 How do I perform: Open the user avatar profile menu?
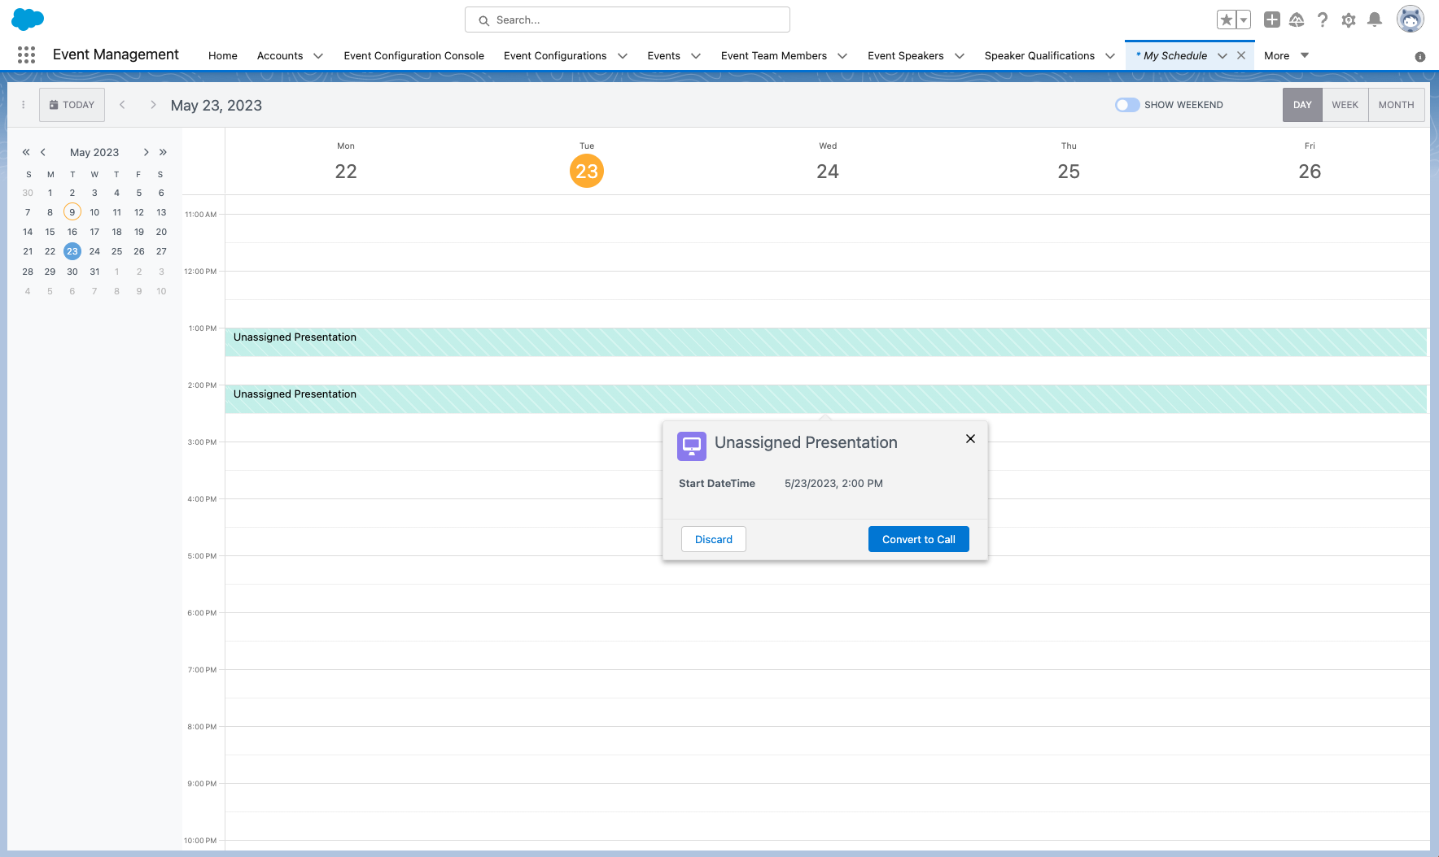click(1410, 20)
